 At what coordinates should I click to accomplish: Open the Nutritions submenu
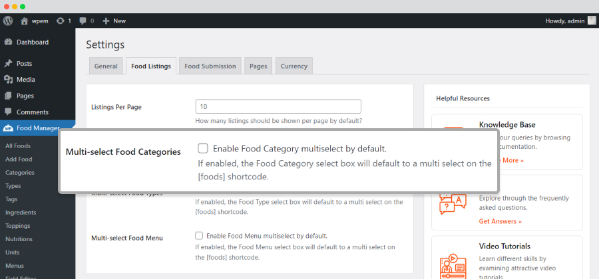point(19,239)
